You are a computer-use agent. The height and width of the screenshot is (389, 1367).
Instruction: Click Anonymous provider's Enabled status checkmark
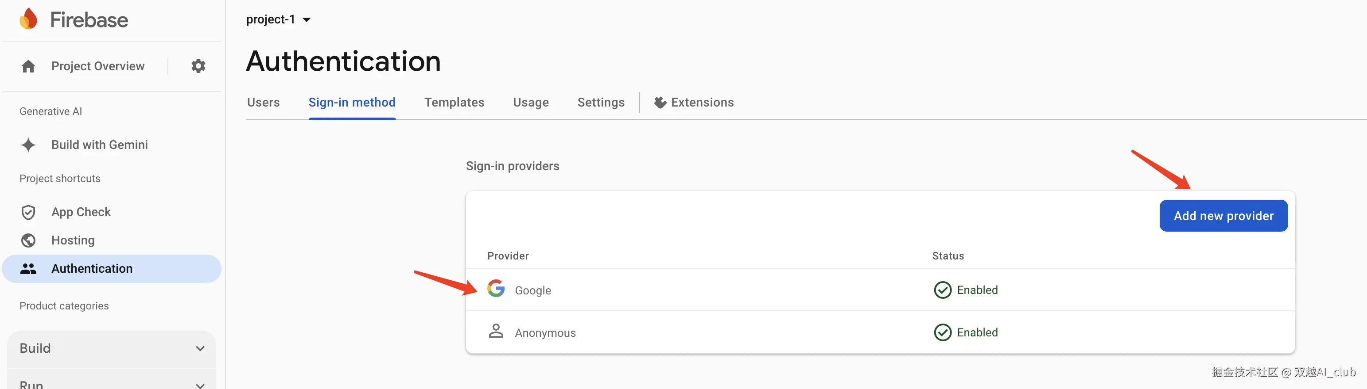(943, 332)
